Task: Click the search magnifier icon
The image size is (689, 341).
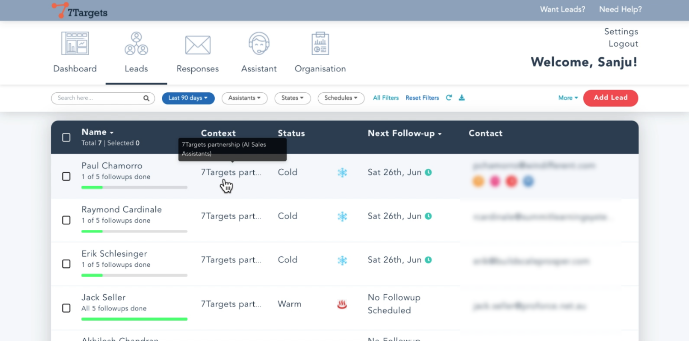Action: point(146,98)
